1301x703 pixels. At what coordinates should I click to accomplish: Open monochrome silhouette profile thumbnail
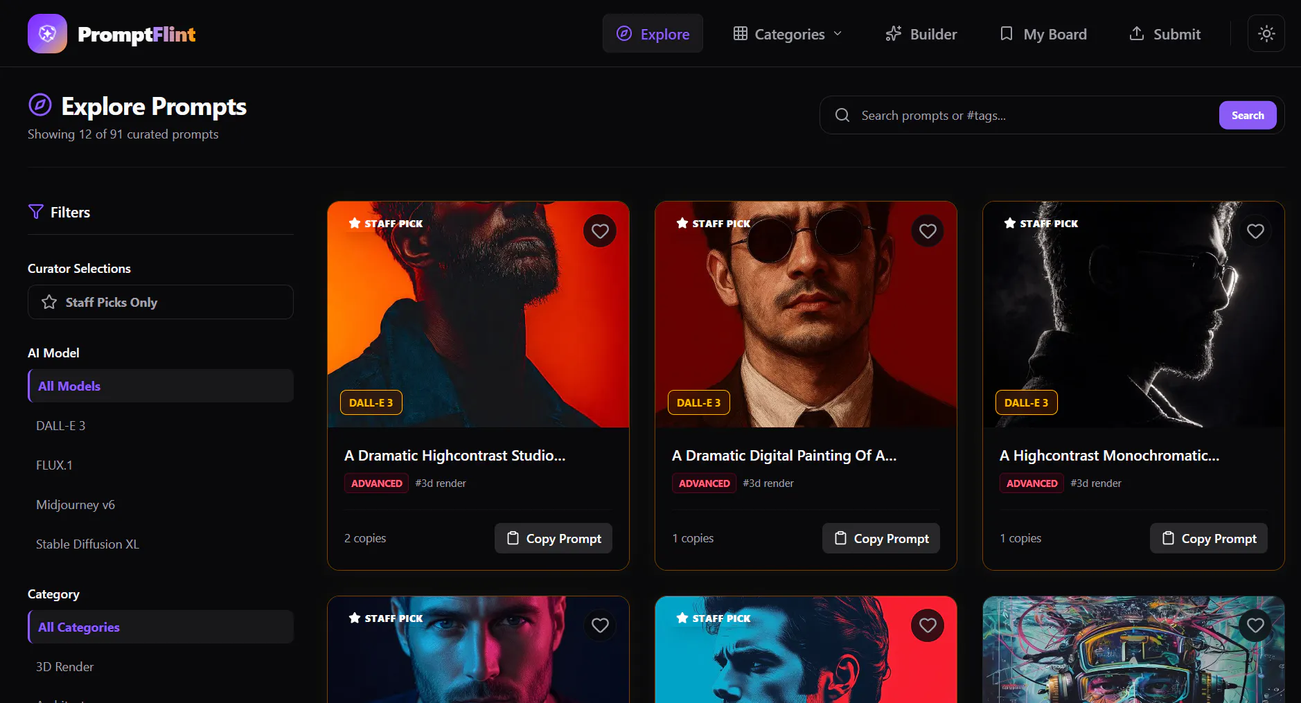[x=1133, y=314]
